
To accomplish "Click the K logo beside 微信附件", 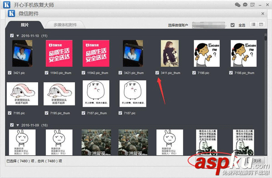I will point(11,14).
